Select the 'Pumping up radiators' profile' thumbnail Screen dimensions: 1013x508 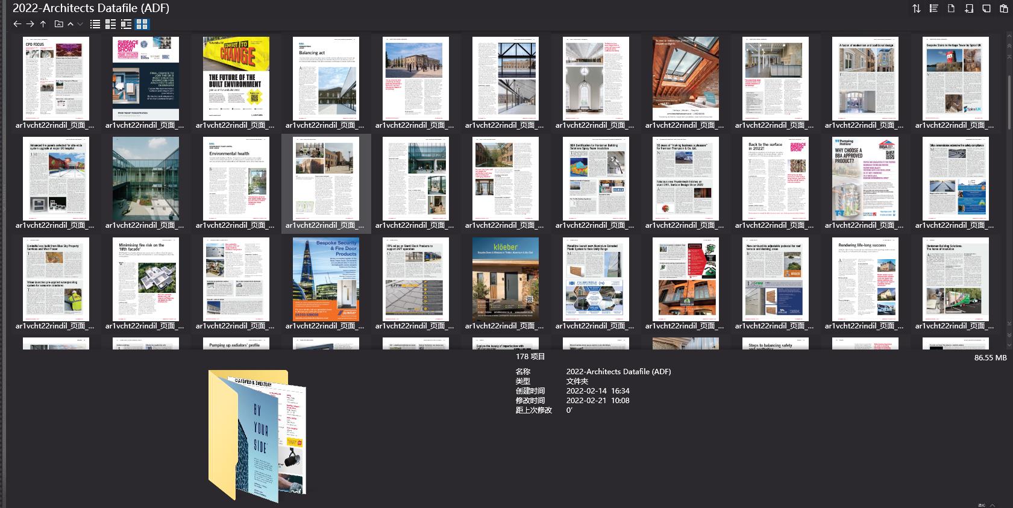pyautogui.click(x=236, y=343)
